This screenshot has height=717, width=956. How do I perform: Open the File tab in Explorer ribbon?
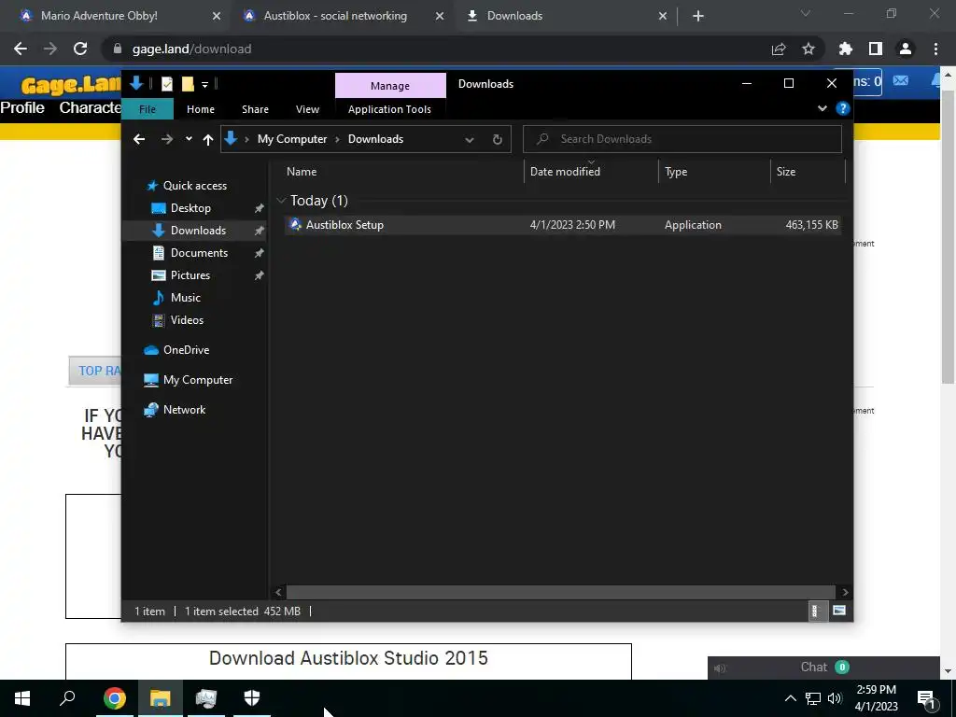click(x=148, y=109)
